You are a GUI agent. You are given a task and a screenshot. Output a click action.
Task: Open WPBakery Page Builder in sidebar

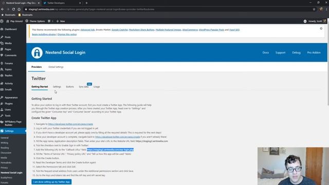(13, 123)
